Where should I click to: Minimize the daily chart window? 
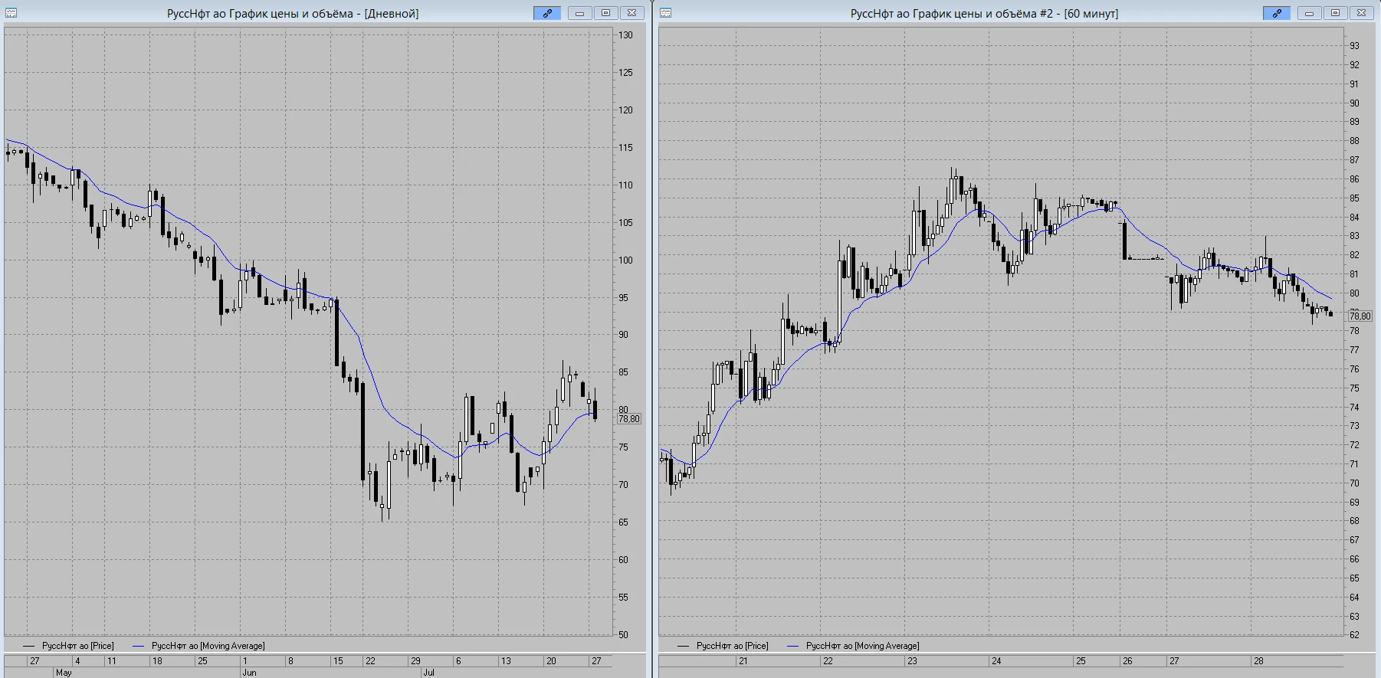point(580,13)
